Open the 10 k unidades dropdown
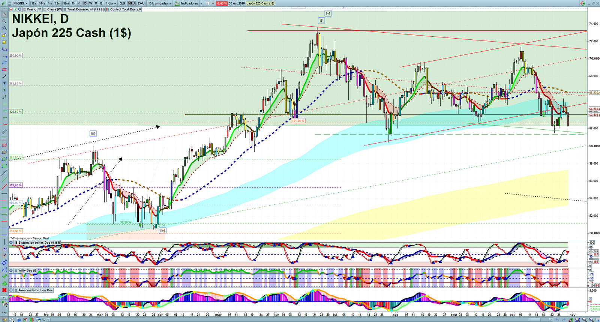This screenshot has height=322, width=600. (159, 3)
